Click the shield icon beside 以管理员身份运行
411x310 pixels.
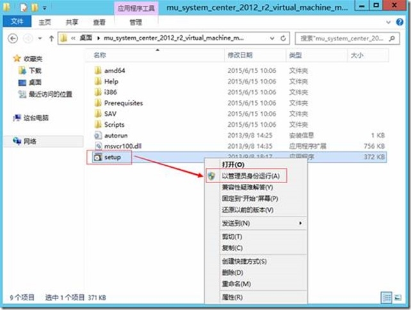pyautogui.click(x=211, y=175)
